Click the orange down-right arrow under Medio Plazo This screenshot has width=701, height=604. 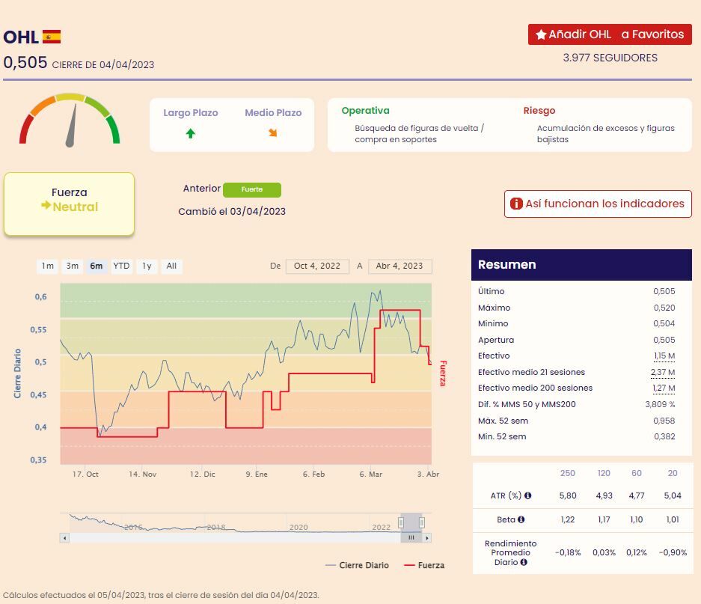pos(273,132)
